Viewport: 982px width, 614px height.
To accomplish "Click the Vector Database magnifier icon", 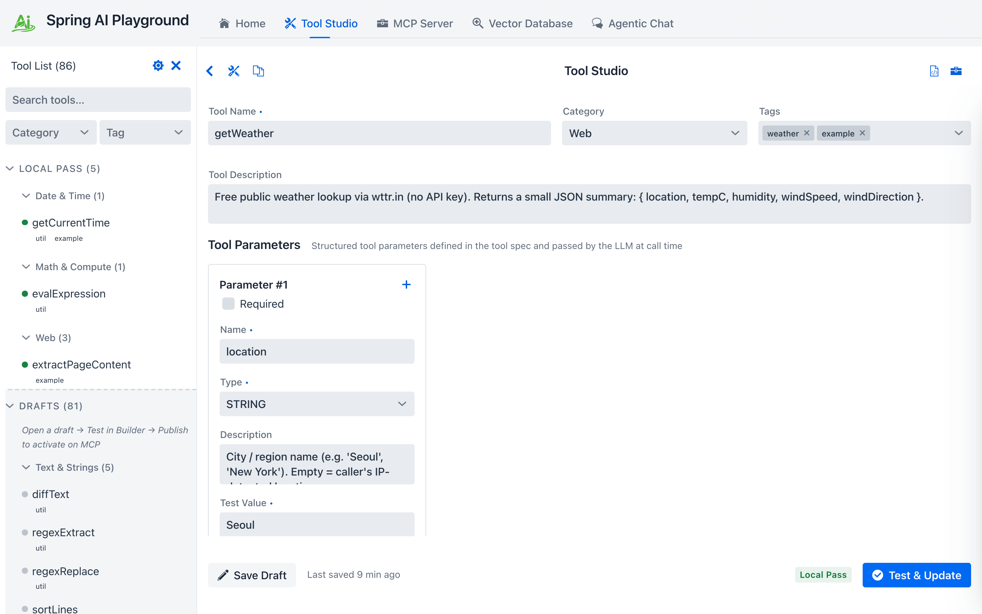I will click(x=478, y=23).
